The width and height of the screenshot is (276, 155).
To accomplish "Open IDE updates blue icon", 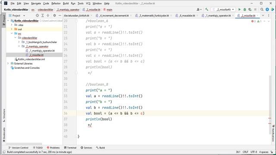I will pyautogui.click(x=267, y=9).
